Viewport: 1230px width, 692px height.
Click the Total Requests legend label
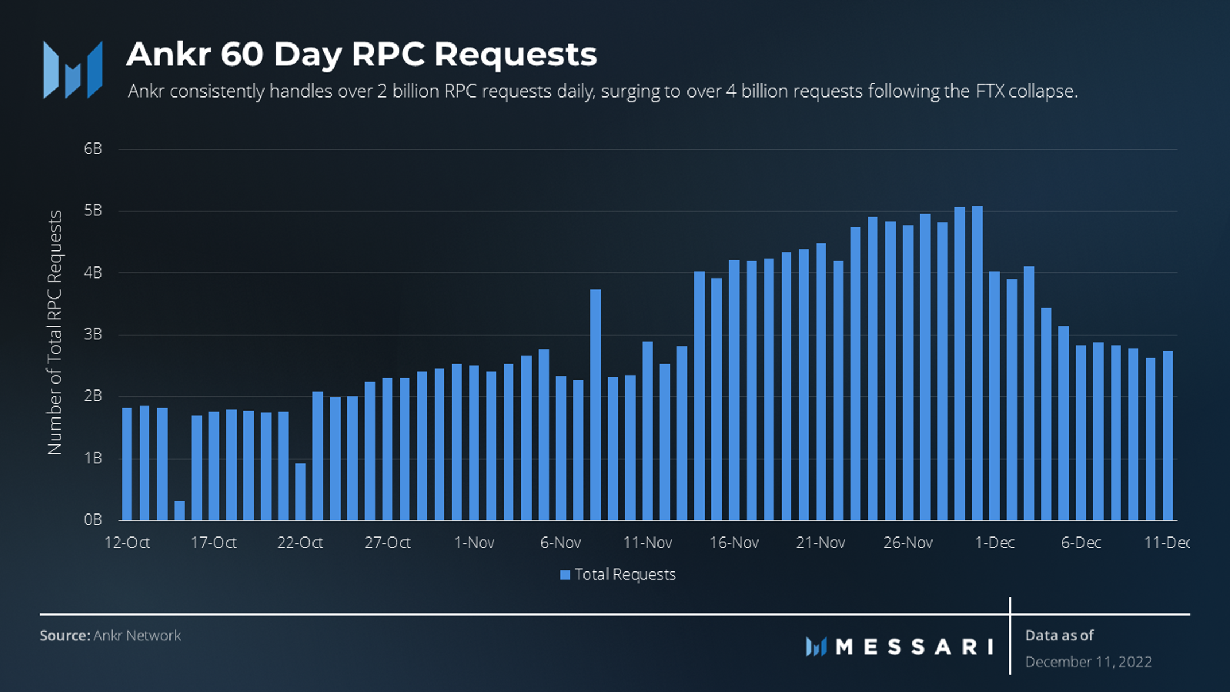pyautogui.click(x=625, y=574)
